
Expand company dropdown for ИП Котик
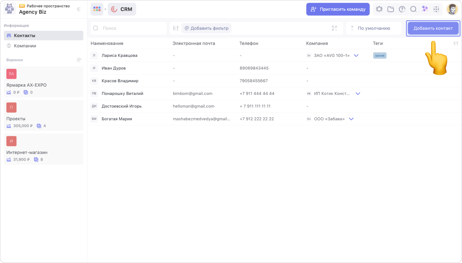click(358, 94)
